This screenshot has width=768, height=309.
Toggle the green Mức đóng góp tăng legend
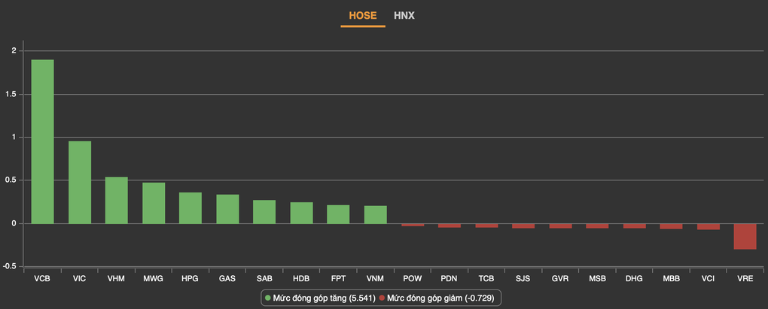pyautogui.click(x=320, y=298)
